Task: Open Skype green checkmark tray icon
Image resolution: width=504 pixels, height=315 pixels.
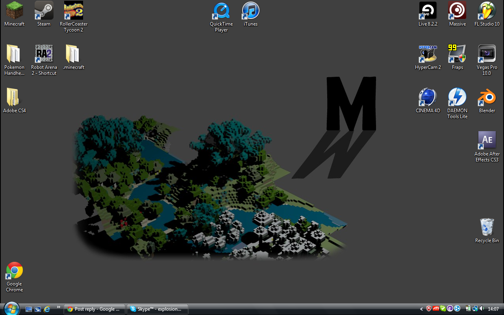Action: (x=443, y=309)
